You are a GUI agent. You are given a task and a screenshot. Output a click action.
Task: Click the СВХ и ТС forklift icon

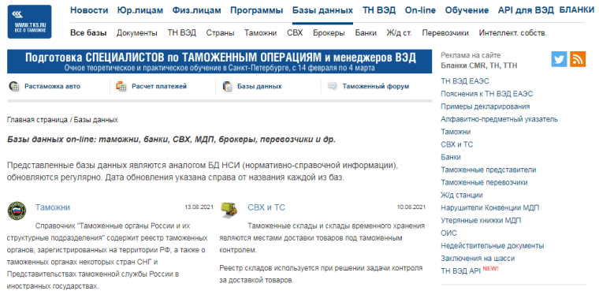click(x=229, y=210)
